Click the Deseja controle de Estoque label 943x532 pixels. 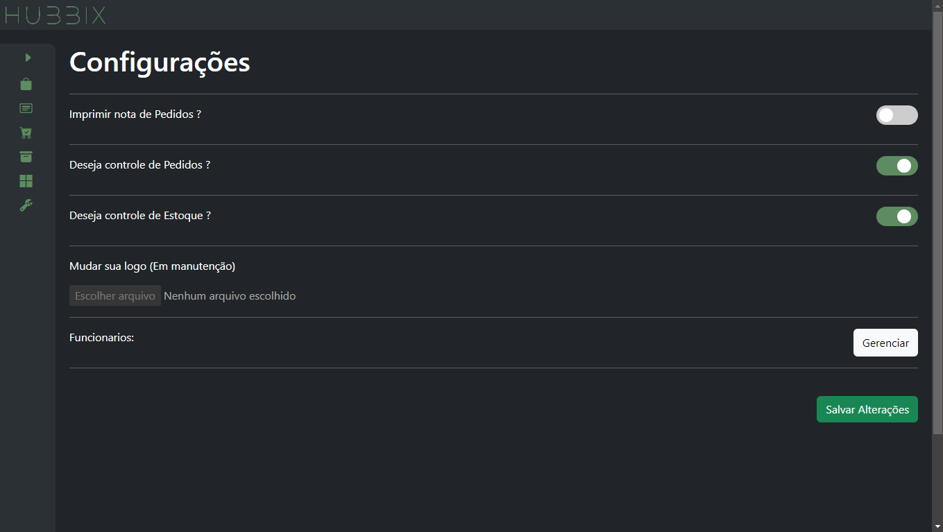140,216
